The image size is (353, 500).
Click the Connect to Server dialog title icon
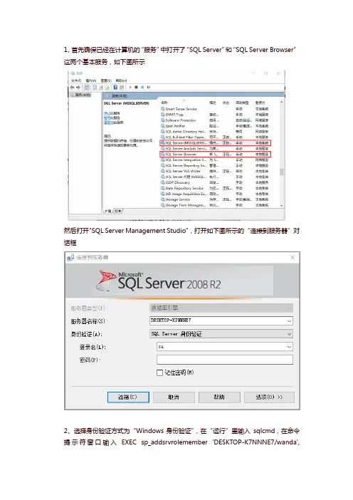(70, 257)
